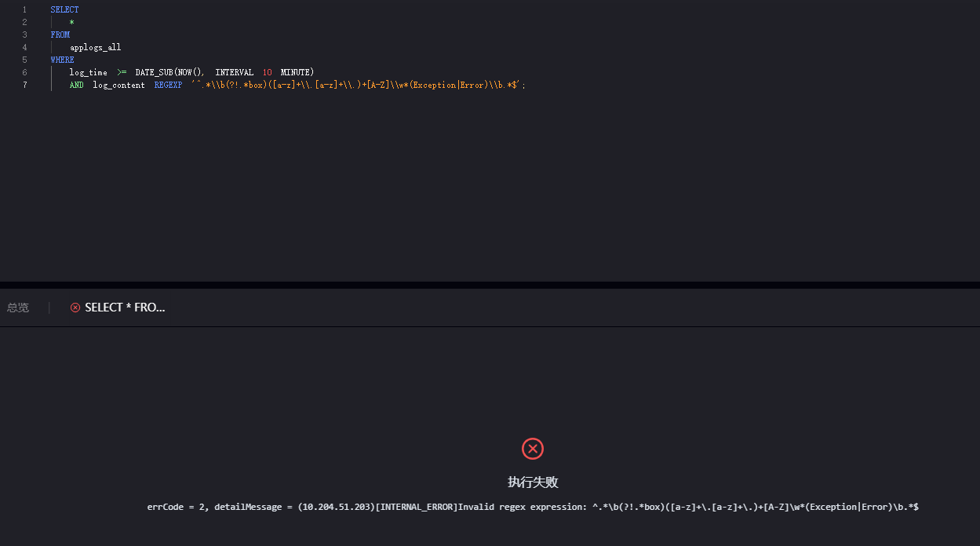Place cursor on the WHERE keyword
The height and width of the screenshot is (546, 980).
(62, 60)
